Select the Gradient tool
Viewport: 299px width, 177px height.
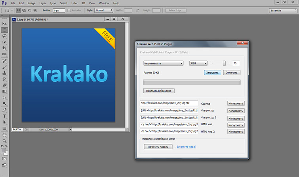[4, 91]
